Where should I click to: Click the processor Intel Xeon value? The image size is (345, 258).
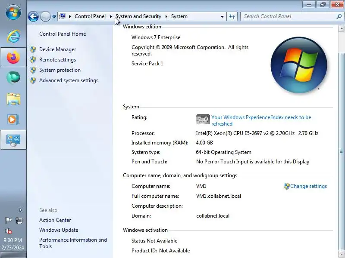(x=257, y=133)
